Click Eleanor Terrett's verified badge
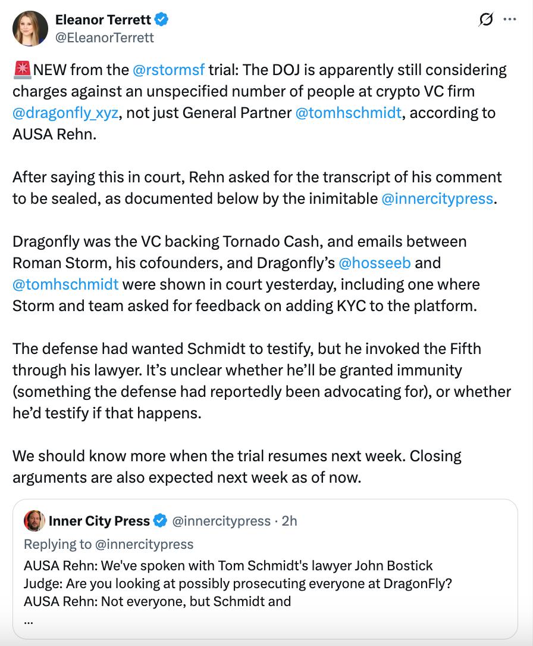The height and width of the screenshot is (646, 533). 161,19
